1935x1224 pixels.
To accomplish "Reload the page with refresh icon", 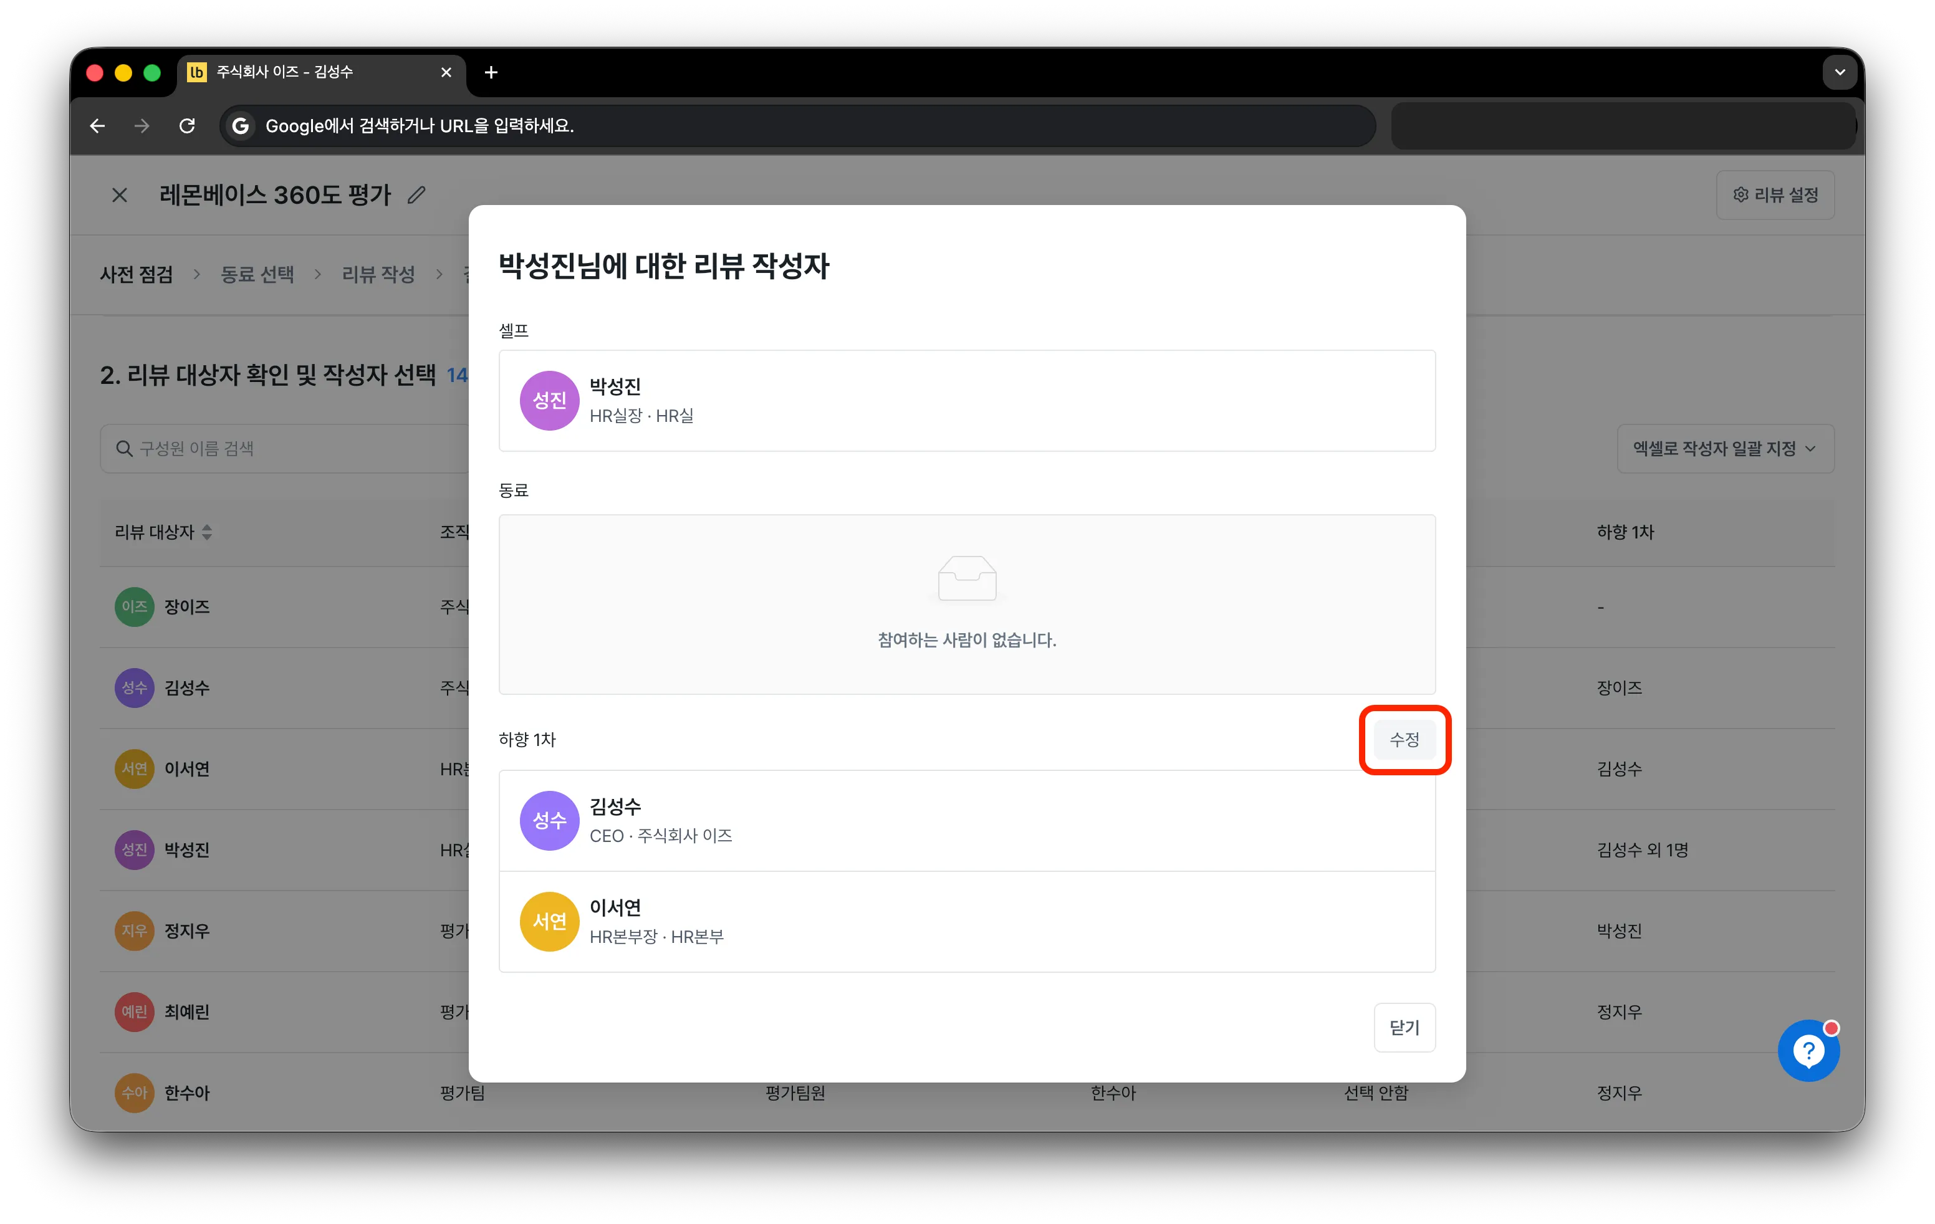I will pos(186,125).
